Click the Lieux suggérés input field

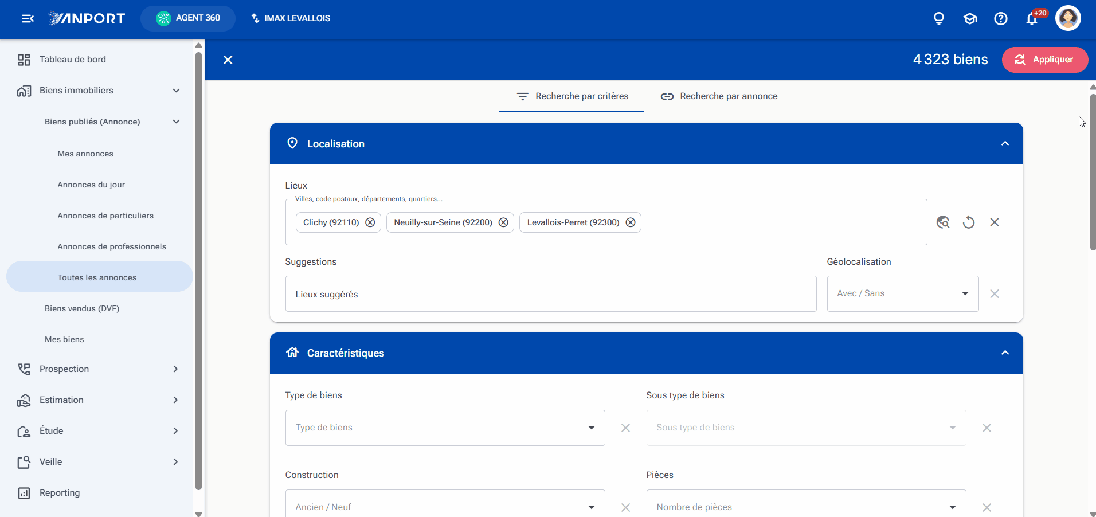click(551, 294)
